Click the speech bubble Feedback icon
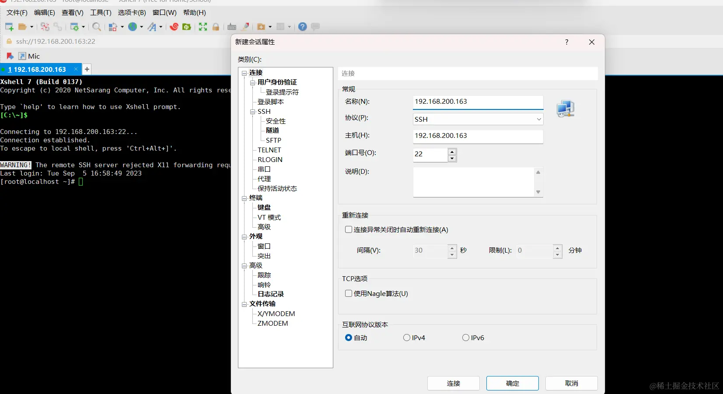This screenshot has width=723, height=394. pos(315,27)
